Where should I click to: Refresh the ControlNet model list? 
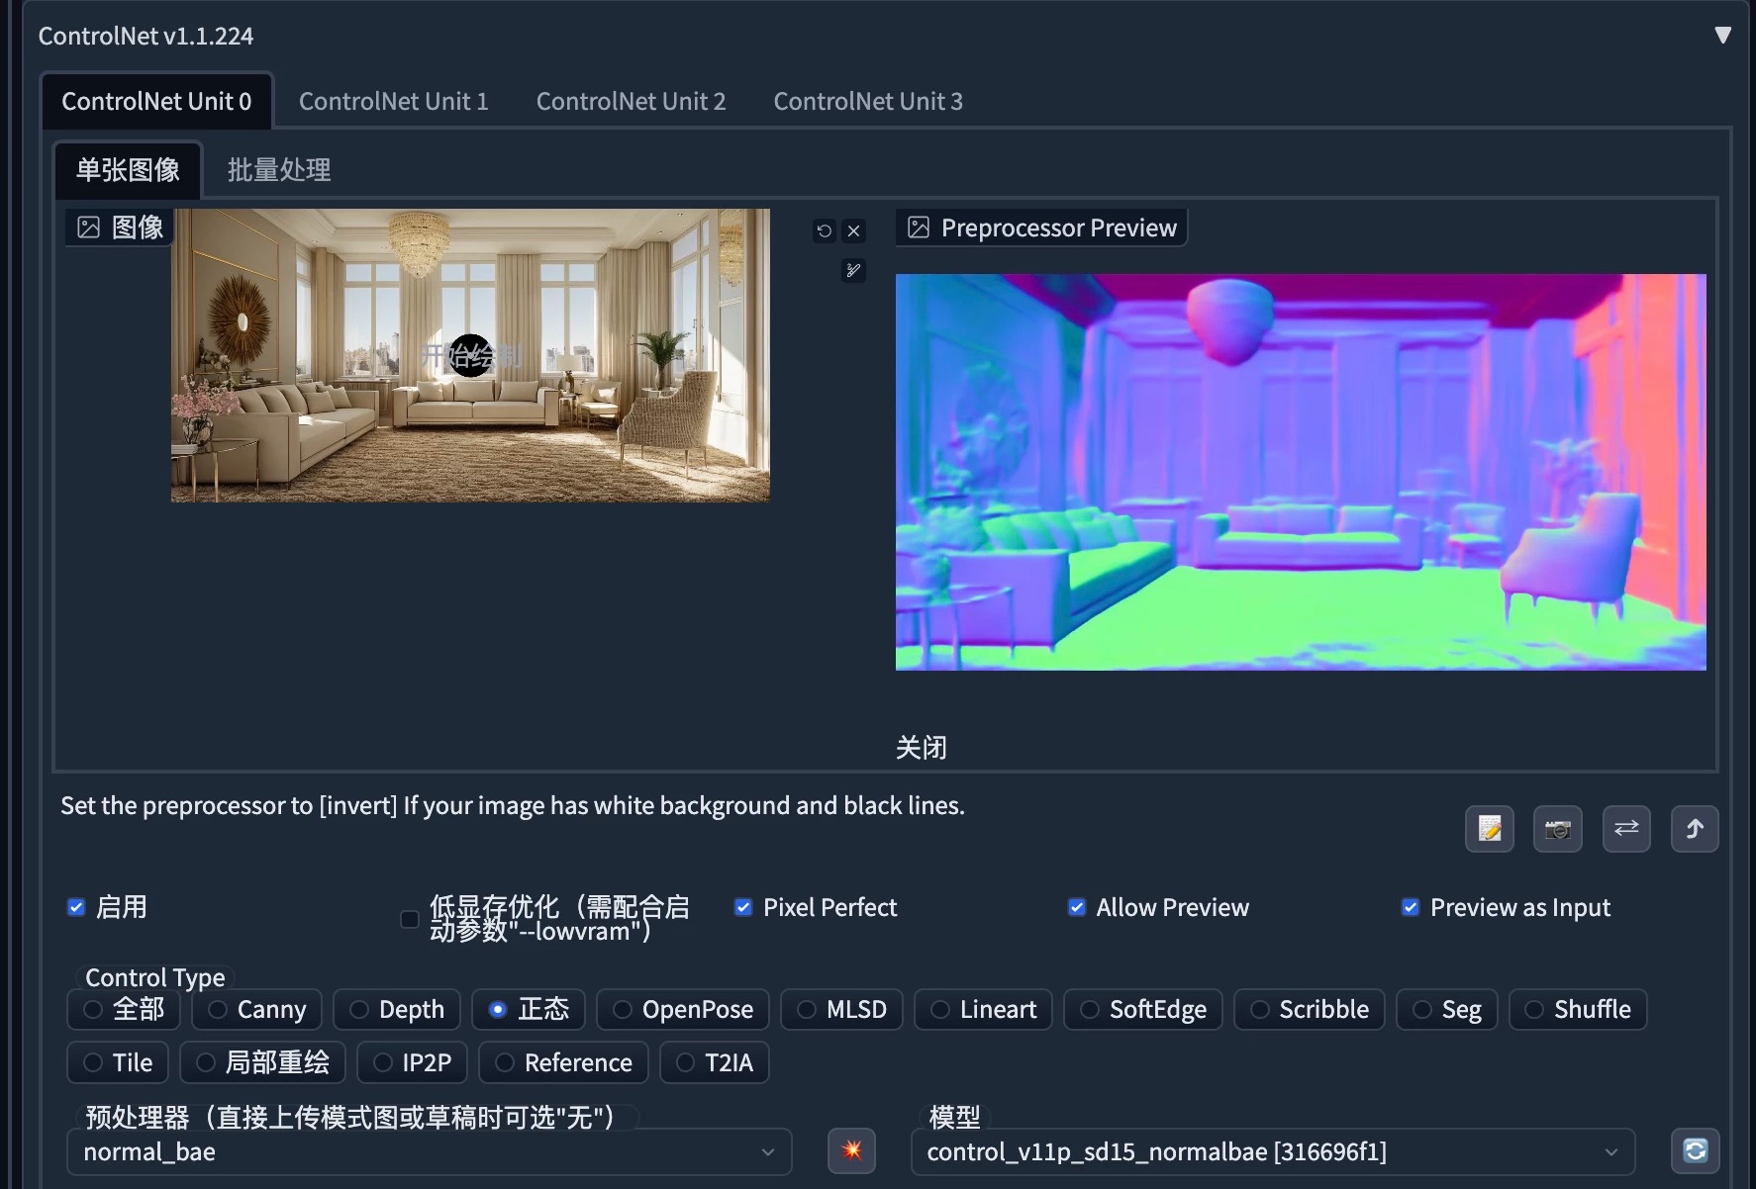click(x=1695, y=1150)
